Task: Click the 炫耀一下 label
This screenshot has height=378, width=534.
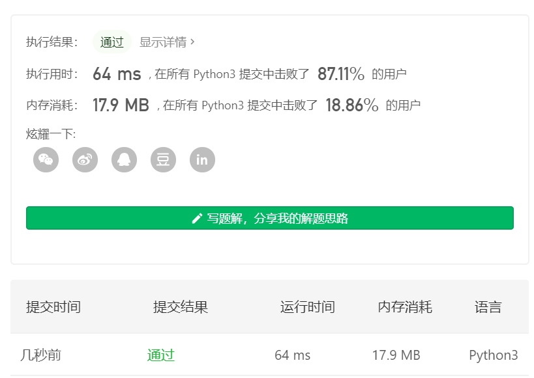Action: pos(51,134)
